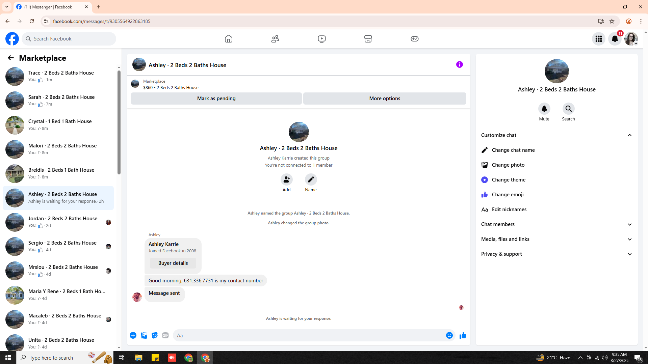Viewport: 648px width, 364px height.
Task: Open the notifications bell
Action: pos(615,39)
